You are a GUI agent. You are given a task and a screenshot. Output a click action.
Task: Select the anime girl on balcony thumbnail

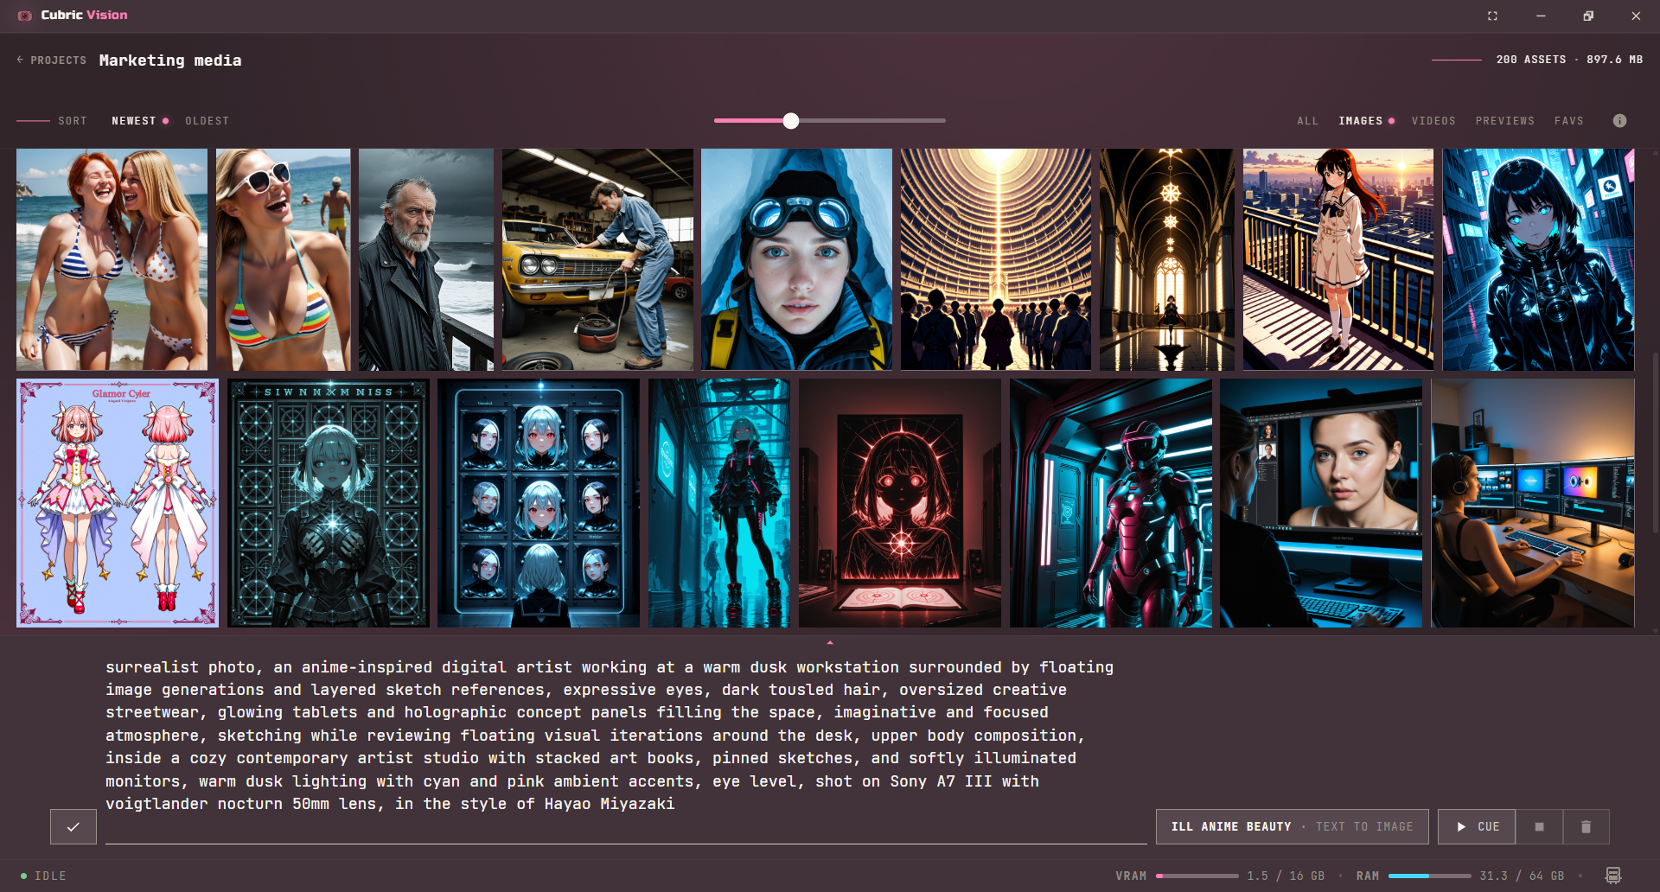pyautogui.click(x=1338, y=259)
